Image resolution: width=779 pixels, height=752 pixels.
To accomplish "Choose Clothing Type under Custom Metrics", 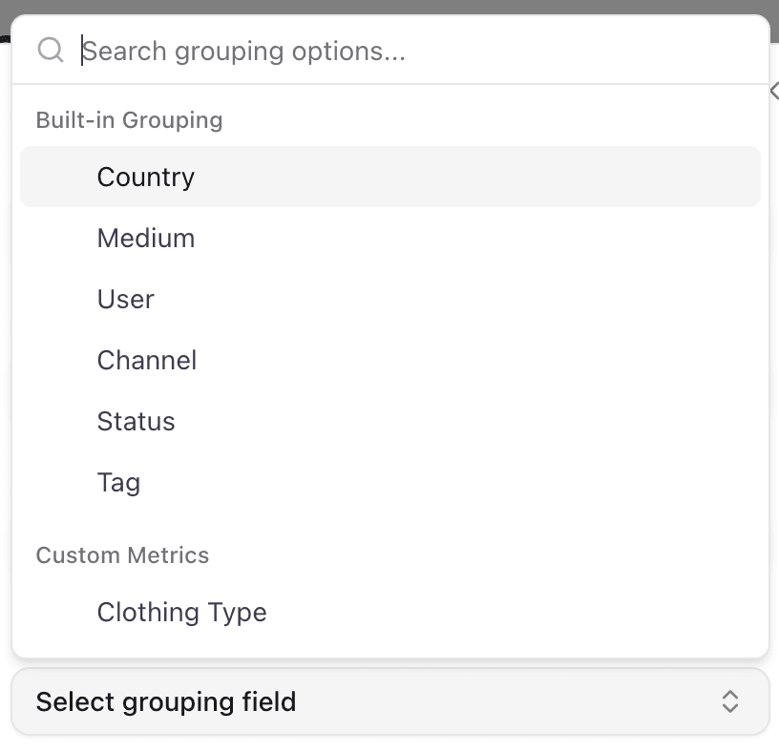I will click(181, 612).
